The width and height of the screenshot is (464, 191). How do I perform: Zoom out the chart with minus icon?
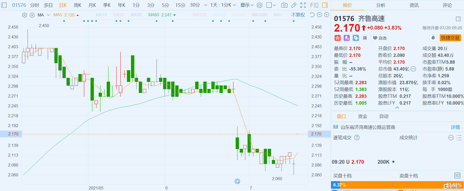319,15
